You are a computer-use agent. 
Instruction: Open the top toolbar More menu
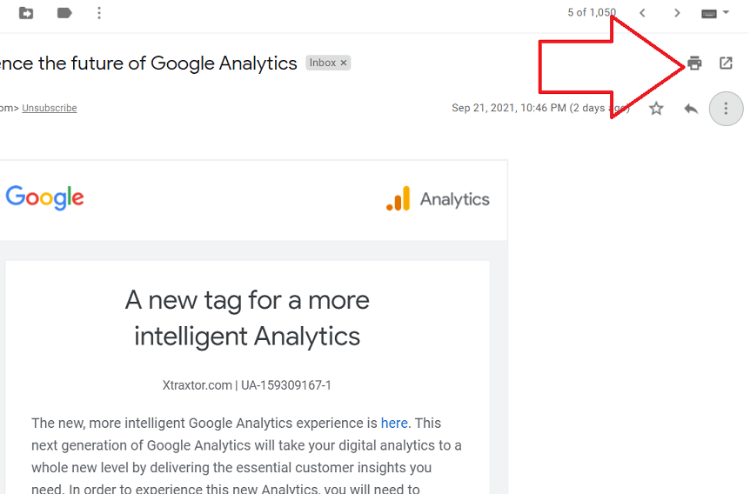point(99,13)
